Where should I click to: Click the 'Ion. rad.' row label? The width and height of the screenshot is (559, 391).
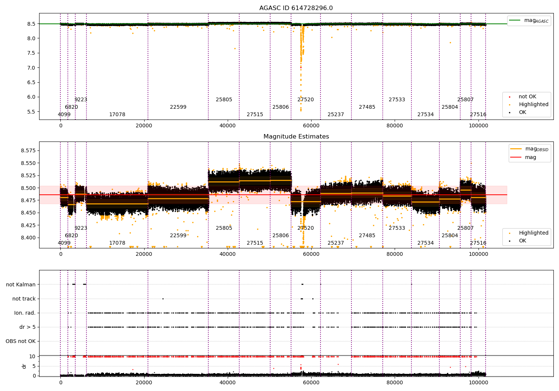pyautogui.click(x=25, y=313)
